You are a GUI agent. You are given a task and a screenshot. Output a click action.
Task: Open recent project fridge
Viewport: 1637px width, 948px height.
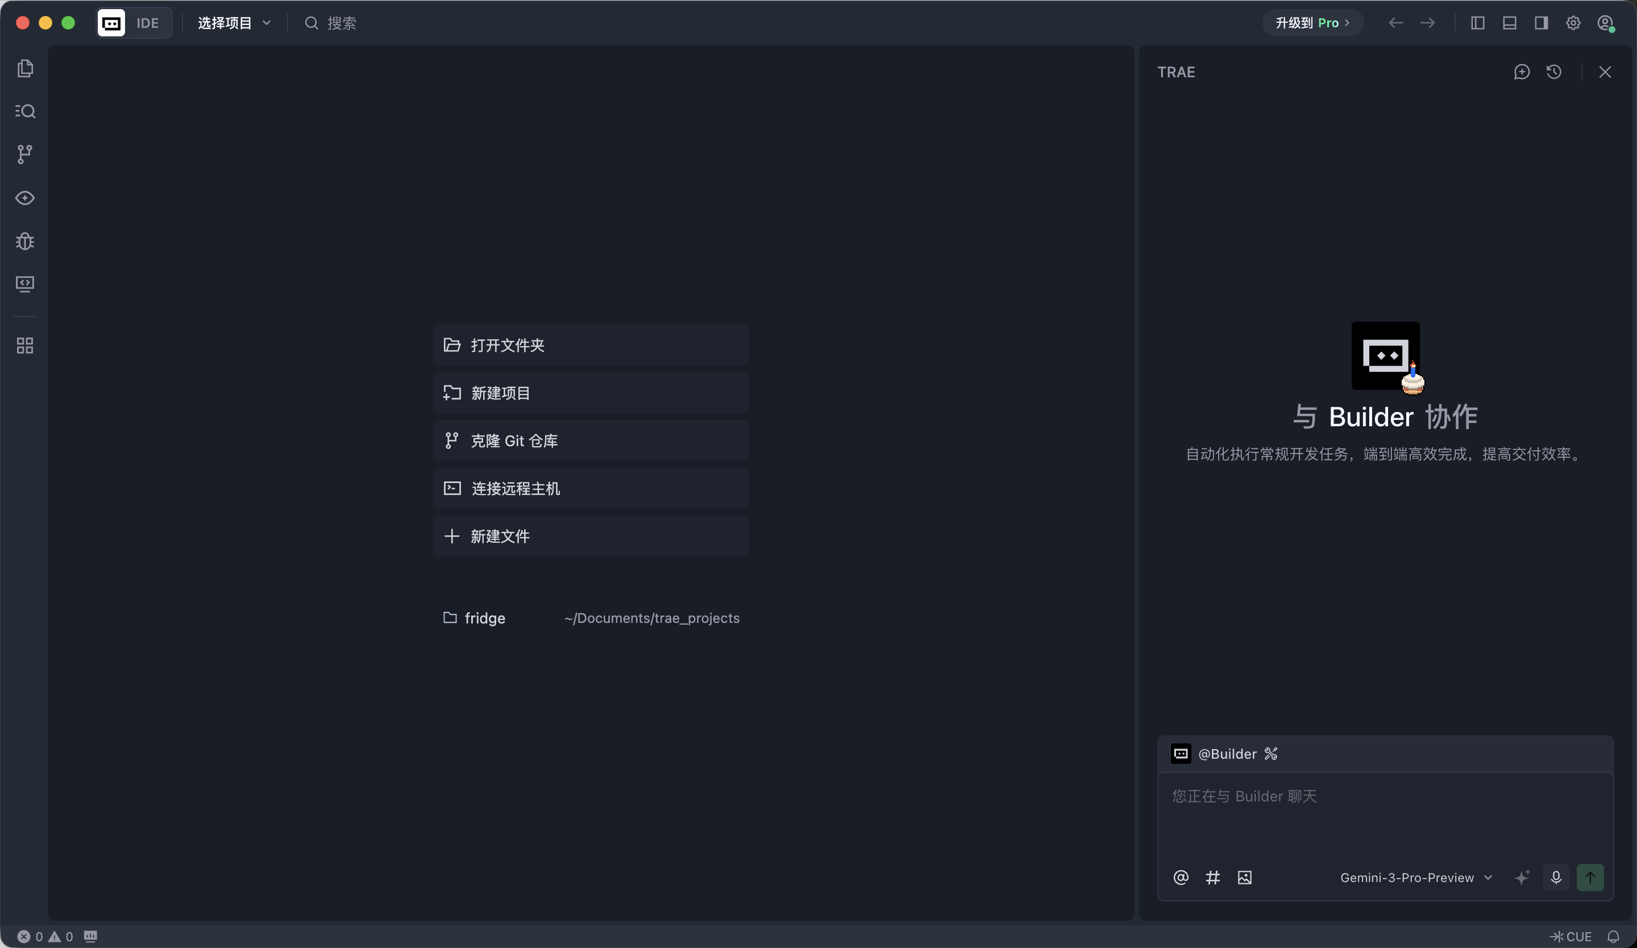485,618
